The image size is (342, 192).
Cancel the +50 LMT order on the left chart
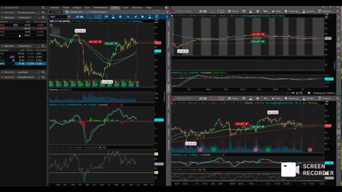[116, 44]
